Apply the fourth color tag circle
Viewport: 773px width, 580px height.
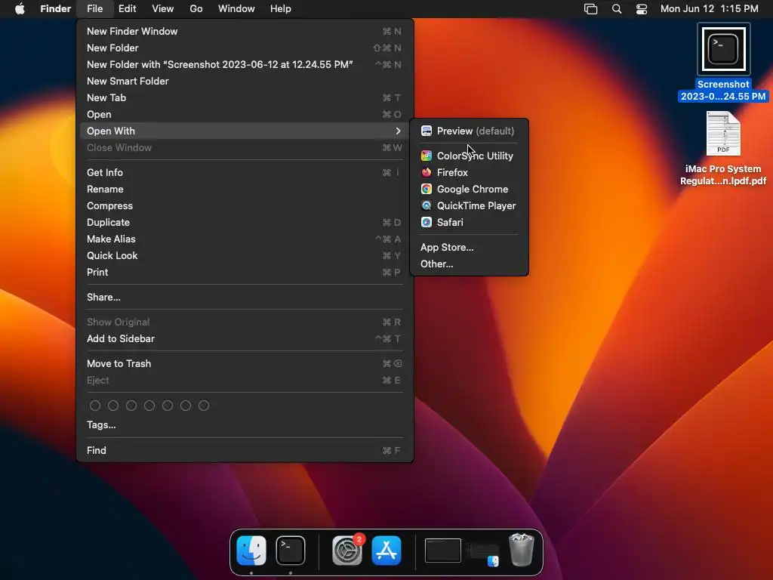pos(149,406)
